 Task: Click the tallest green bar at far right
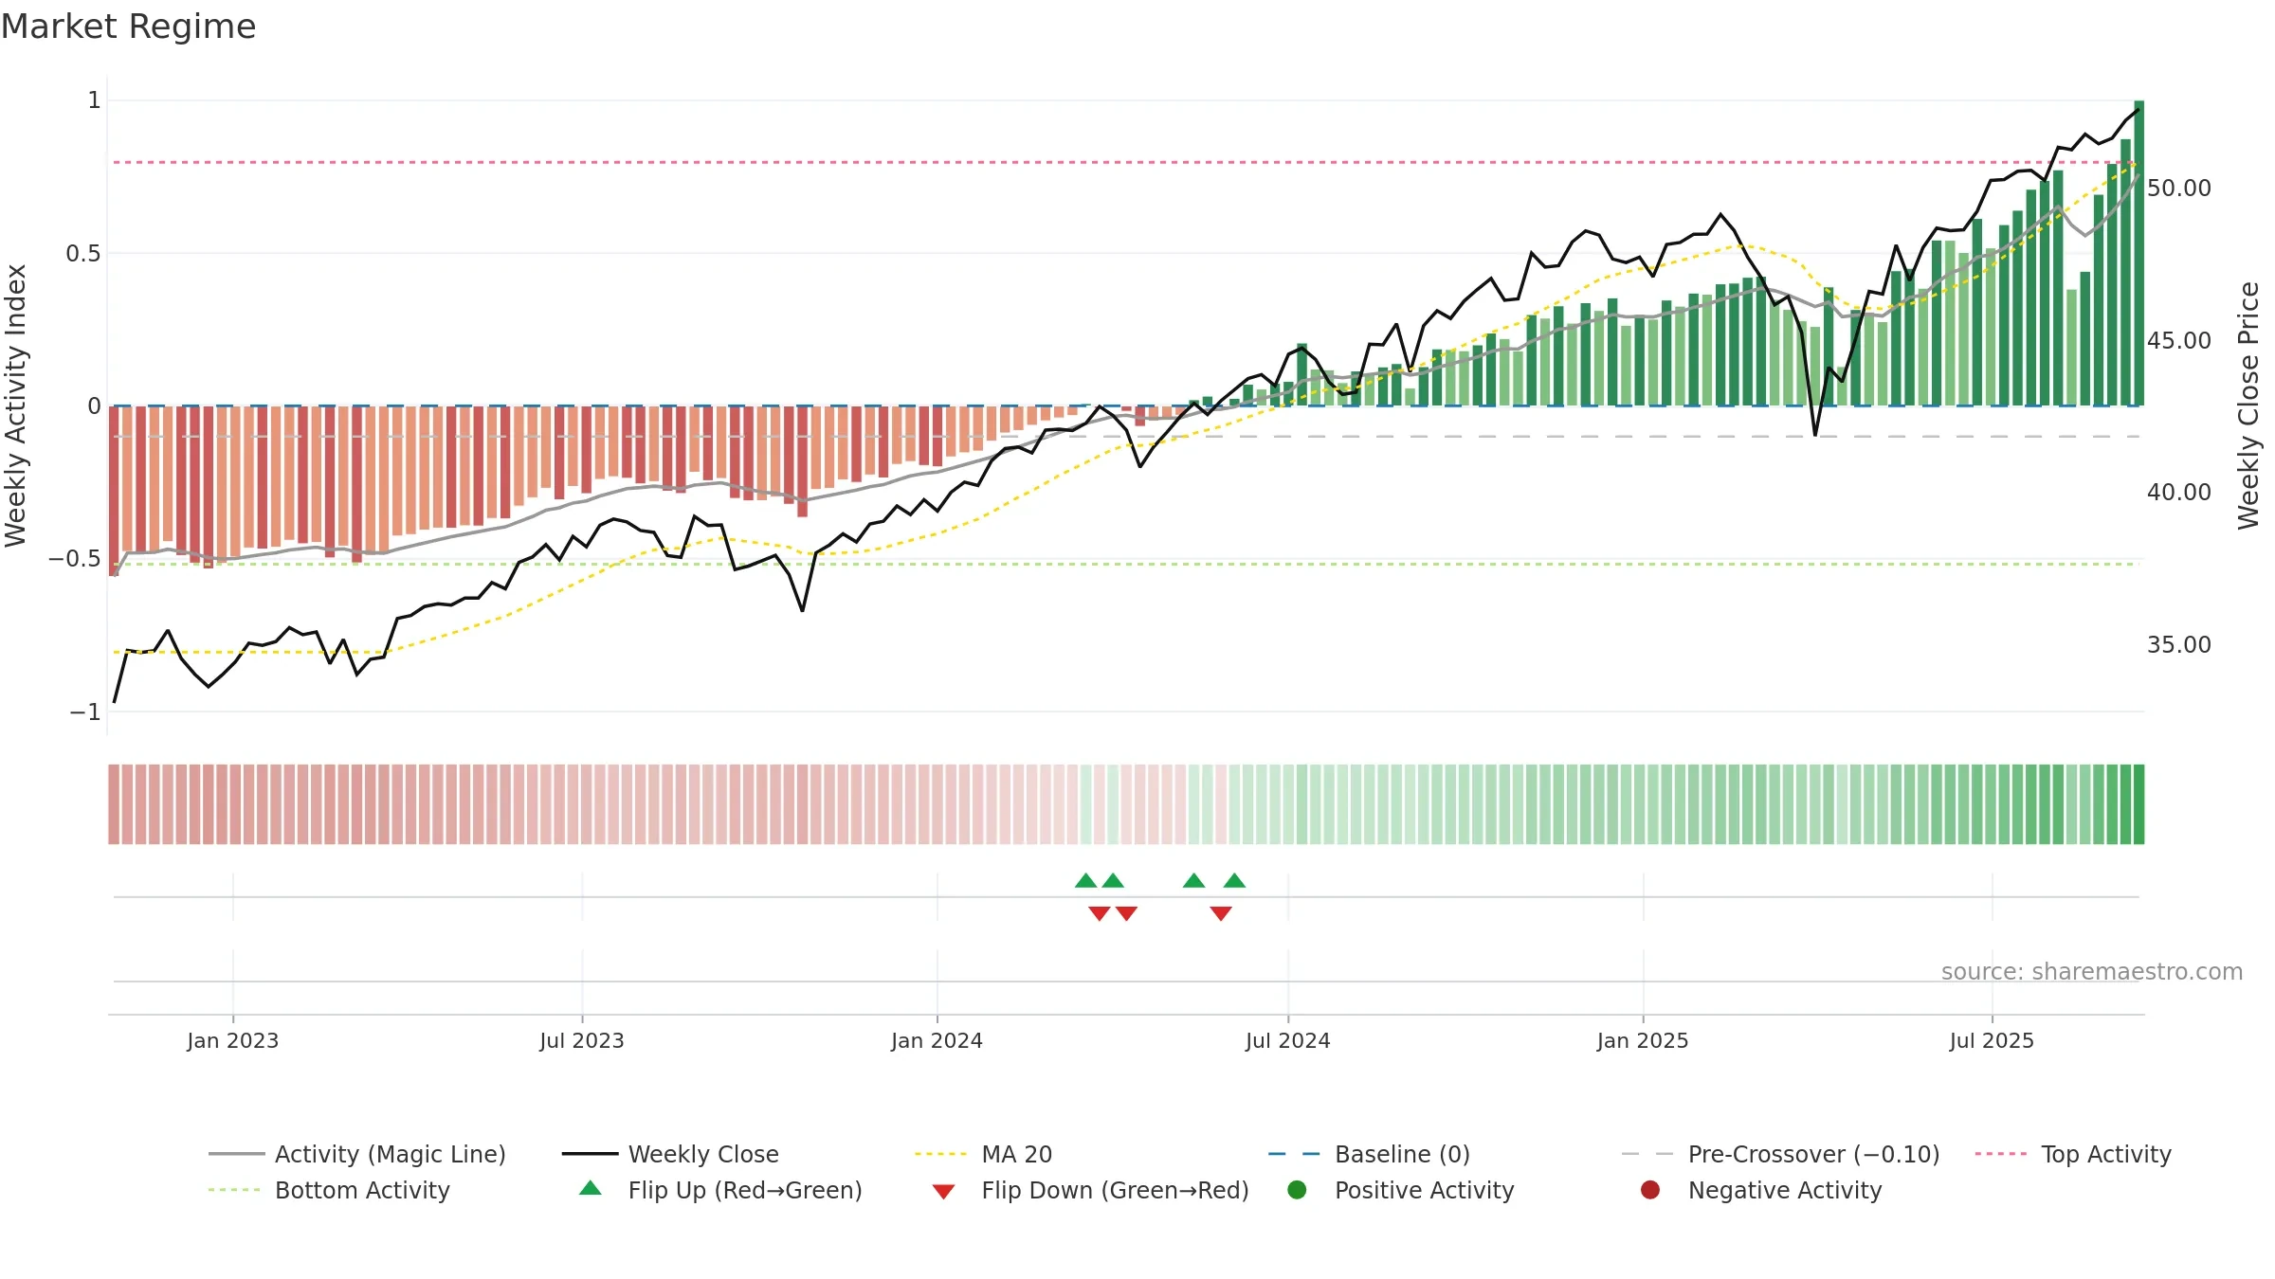click(2139, 253)
